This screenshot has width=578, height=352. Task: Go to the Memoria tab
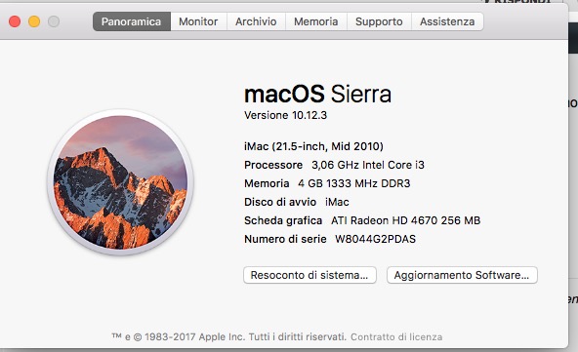click(316, 21)
